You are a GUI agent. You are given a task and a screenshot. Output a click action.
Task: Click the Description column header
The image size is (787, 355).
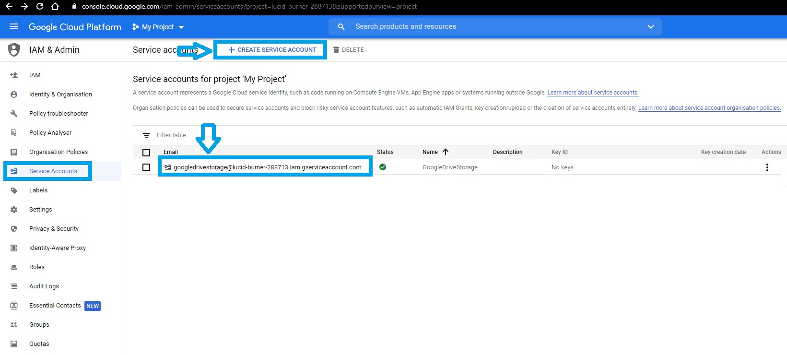[508, 152]
